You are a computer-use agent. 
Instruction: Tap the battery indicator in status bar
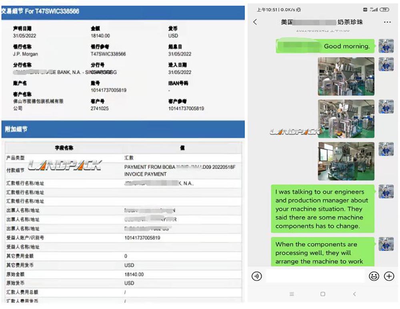(x=385, y=9)
